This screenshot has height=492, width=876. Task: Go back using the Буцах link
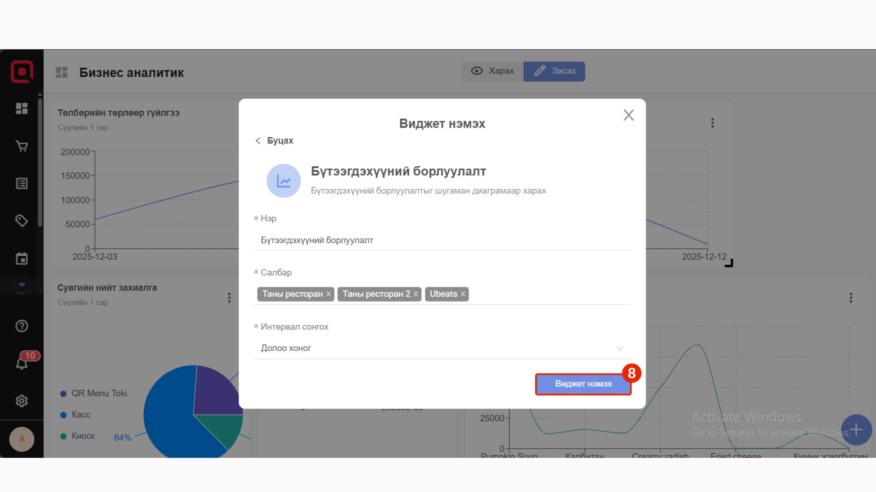[x=274, y=141]
